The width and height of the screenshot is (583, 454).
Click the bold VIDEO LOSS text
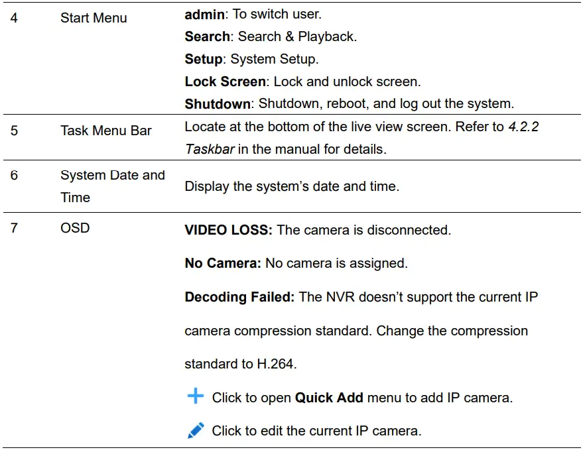click(x=228, y=230)
